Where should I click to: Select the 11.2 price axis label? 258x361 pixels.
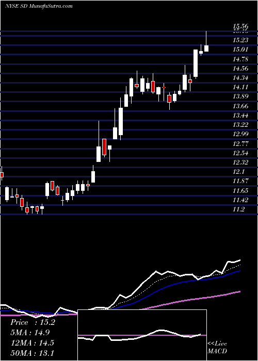click(239, 209)
